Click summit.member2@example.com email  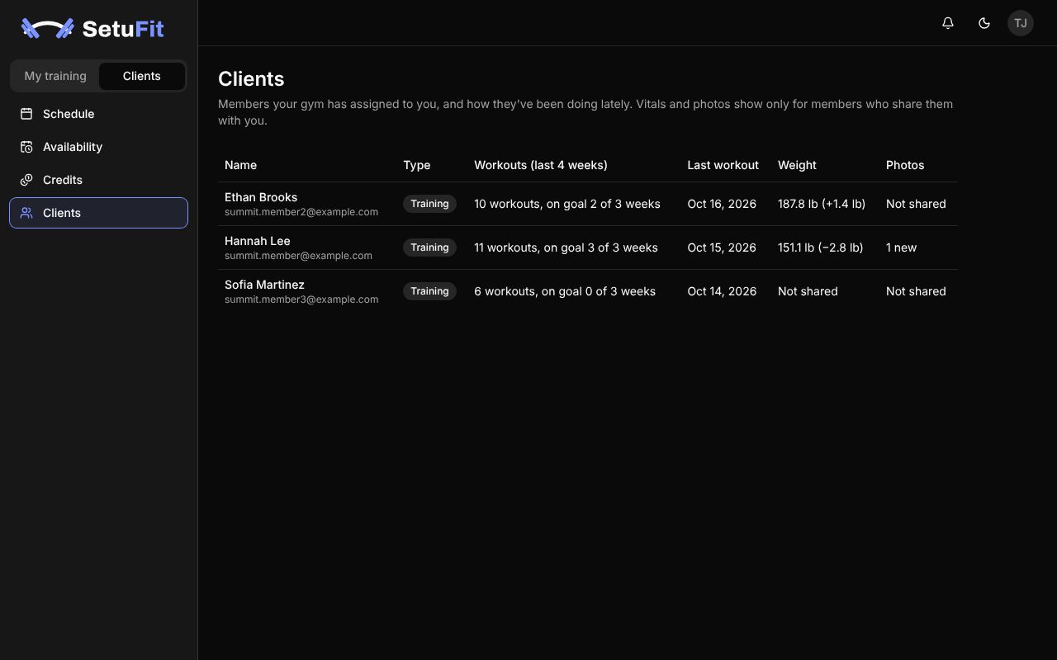(301, 212)
